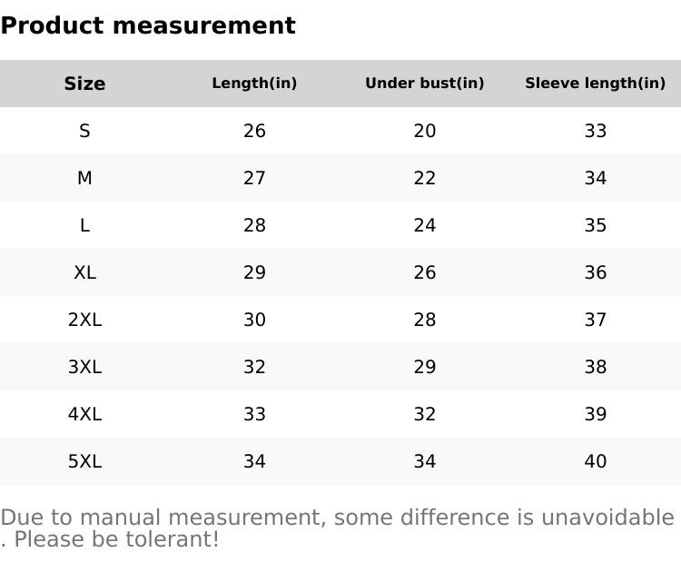Select the 4XL size row label
This screenshot has height=572, width=681.
click(x=84, y=414)
